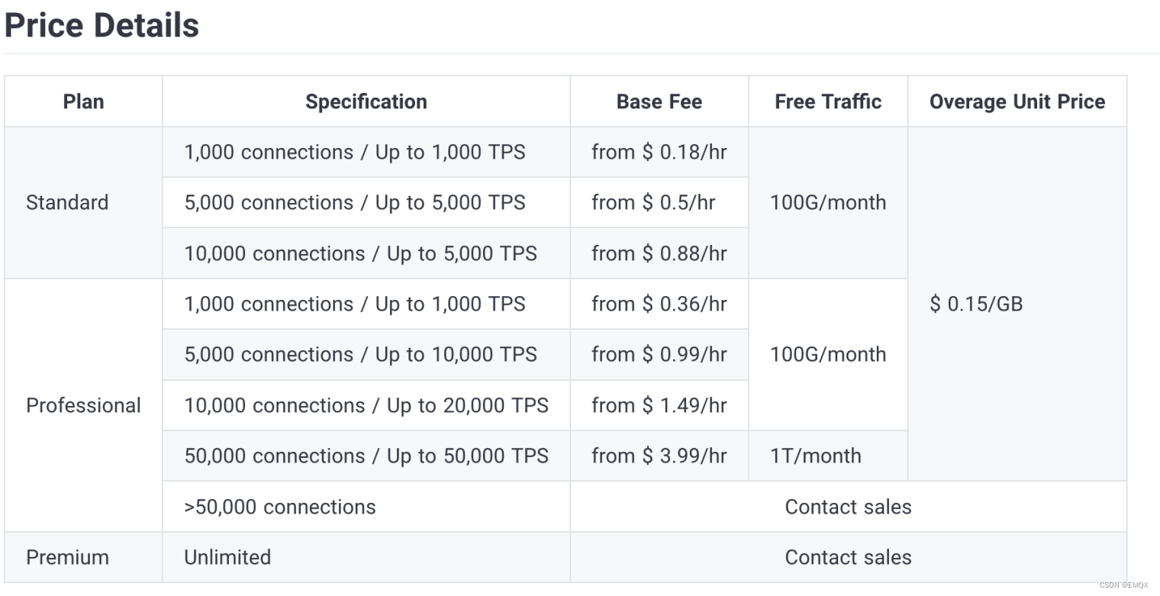Click the Premium plan cell

(x=67, y=557)
